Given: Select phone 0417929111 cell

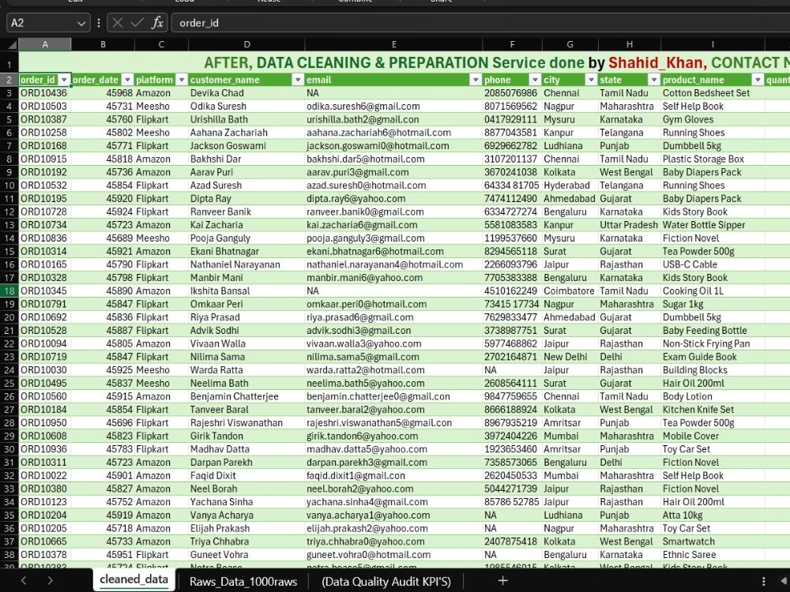Looking at the screenshot, I should 513,119.
